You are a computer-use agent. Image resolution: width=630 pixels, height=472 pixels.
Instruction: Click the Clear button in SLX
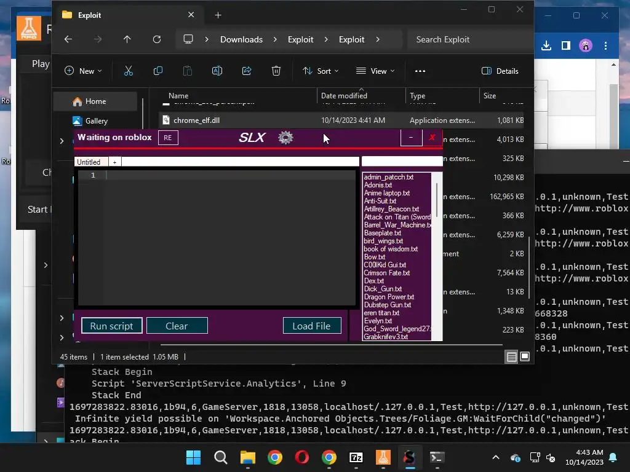(x=177, y=326)
